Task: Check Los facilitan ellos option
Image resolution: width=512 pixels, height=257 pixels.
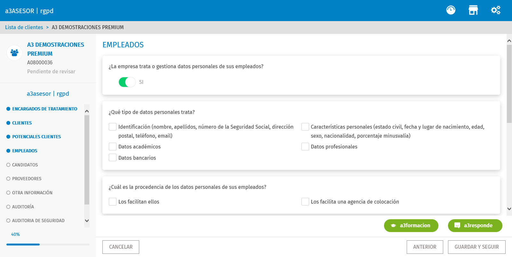Action: [113, 202]
